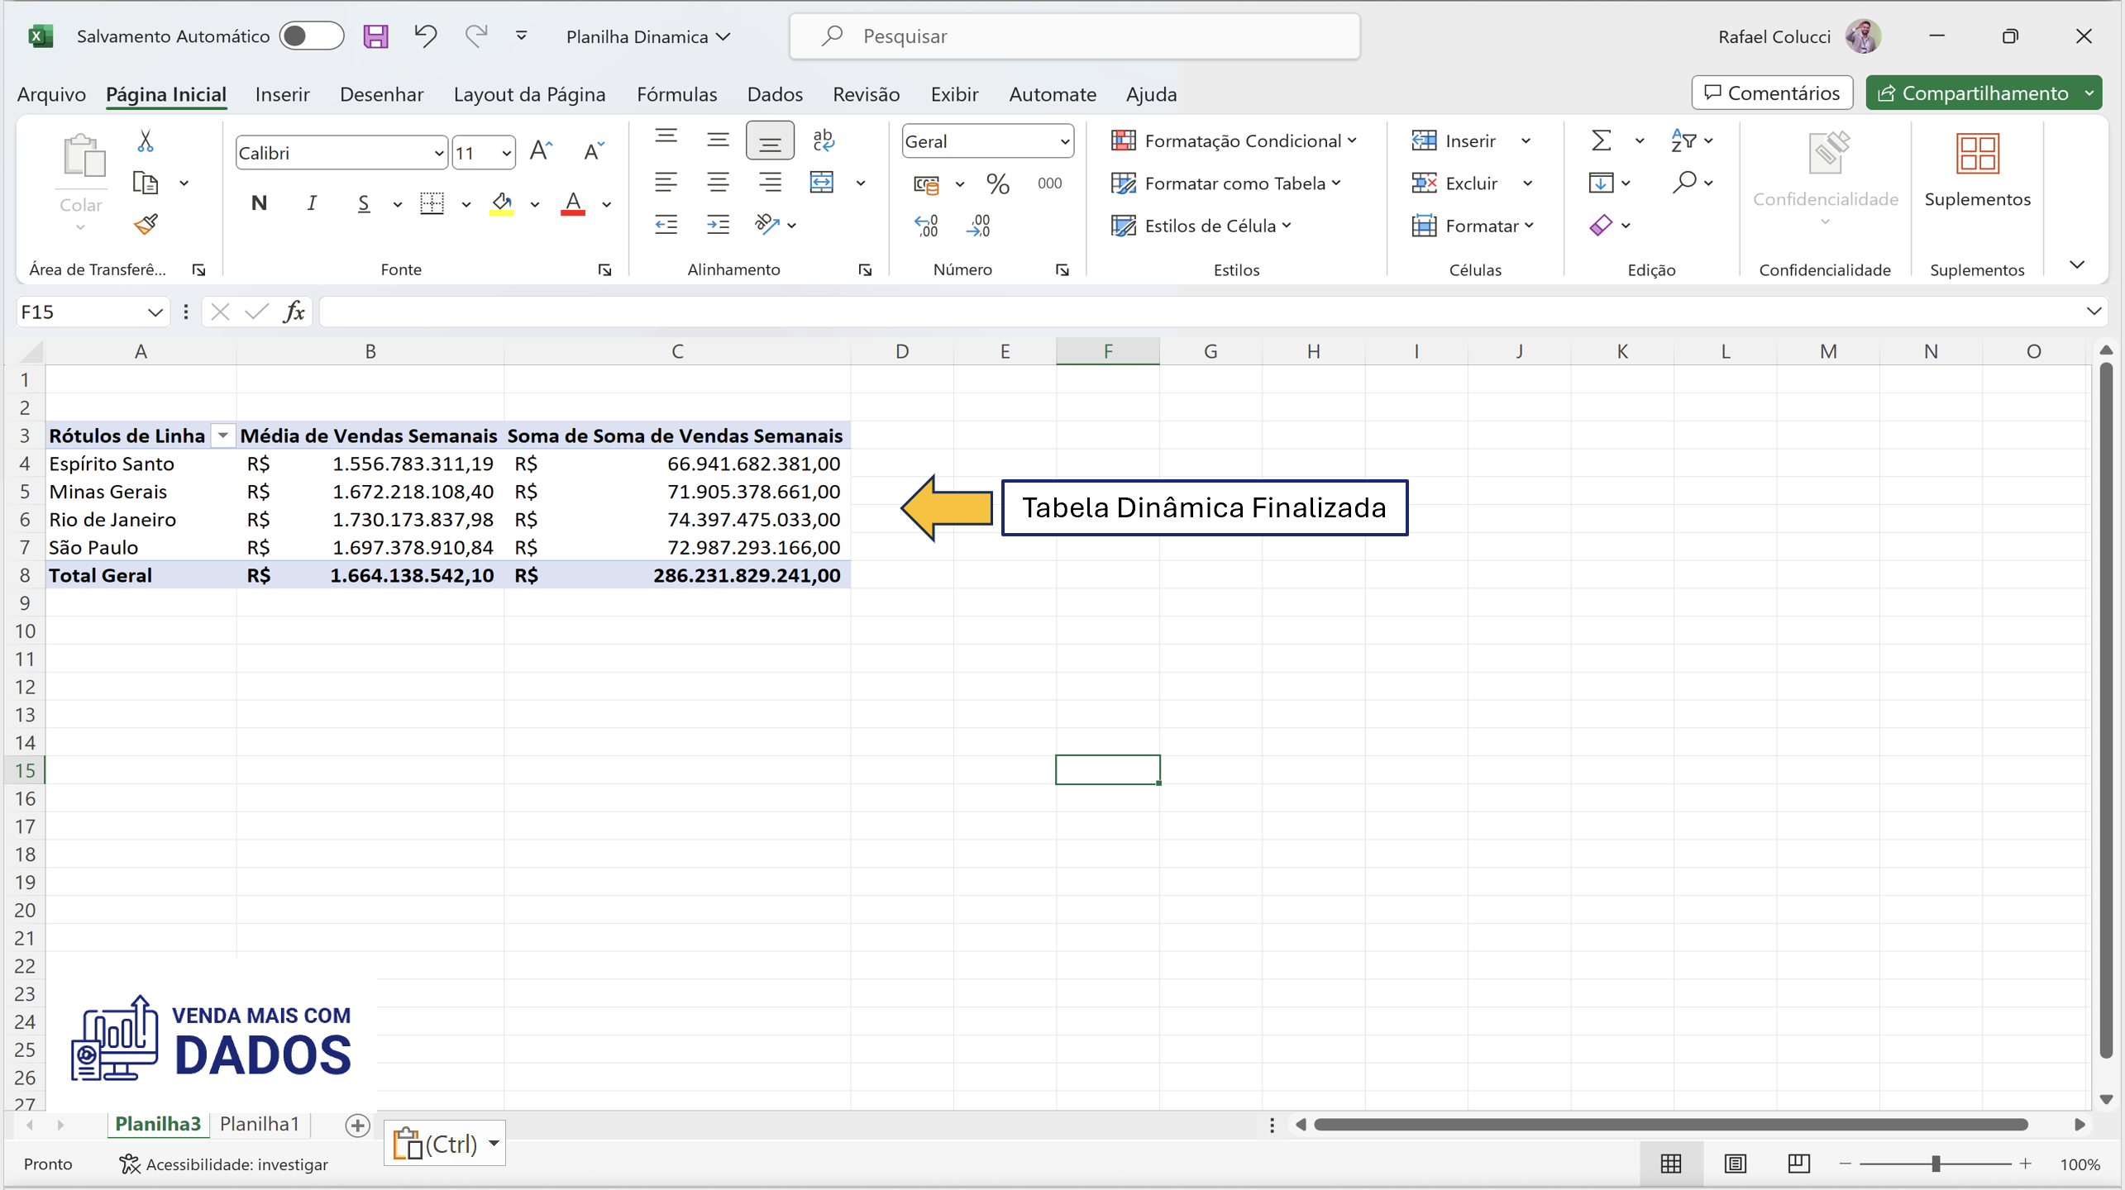2125x1190 pixels.
Task: Open the Rótulos de Linha filter
Action: (222, 435)
